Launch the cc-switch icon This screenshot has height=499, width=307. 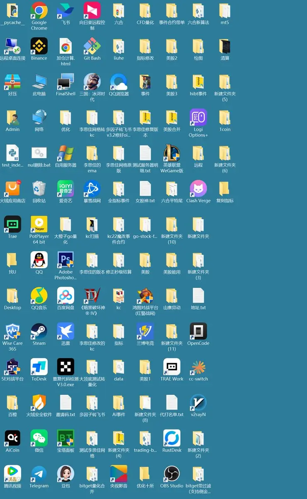[x=198, y=367]
